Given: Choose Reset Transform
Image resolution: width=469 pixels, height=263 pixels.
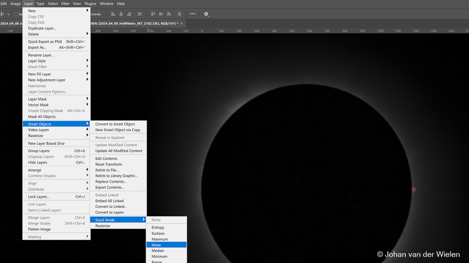Looking at the screenshot, I should click(x=119, y=164).
